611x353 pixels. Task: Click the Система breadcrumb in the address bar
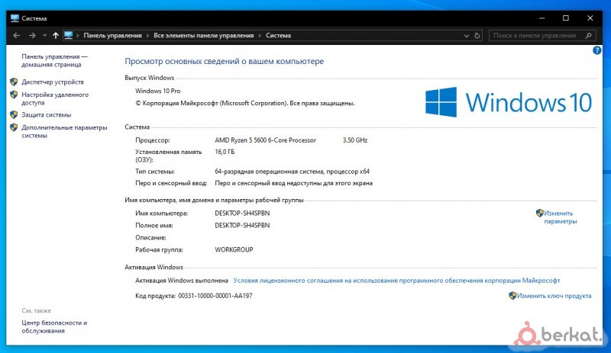pos(278,35)
